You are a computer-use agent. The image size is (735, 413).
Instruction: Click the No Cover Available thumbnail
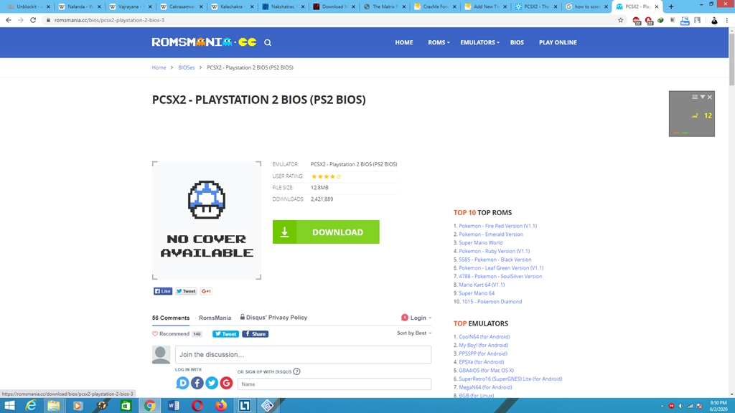click(x=207, y=220)
